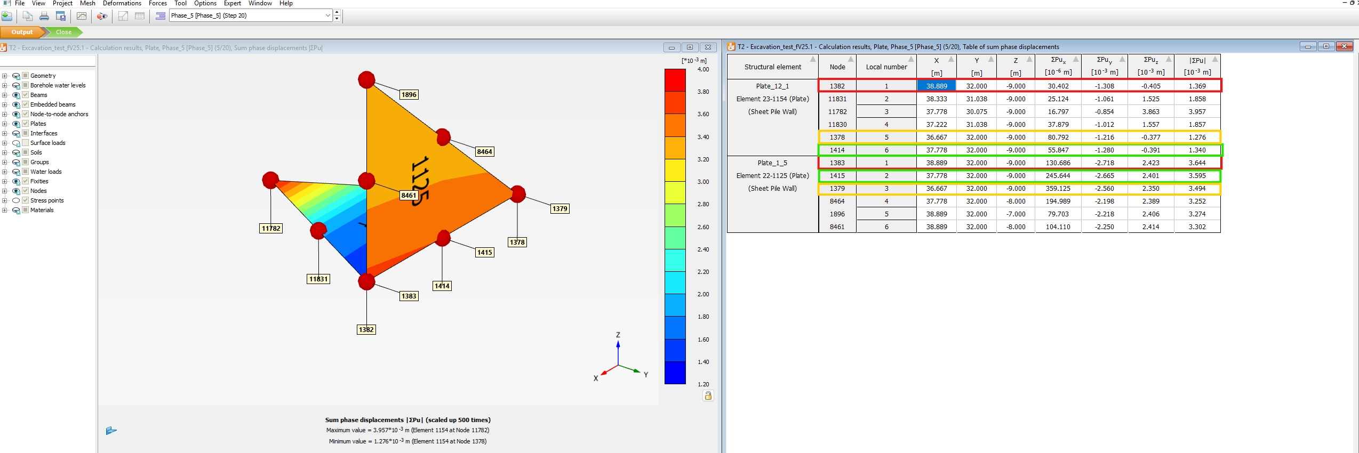Sort table by Node column header
This screenshot has height=453, width=1359.
coord(837,67)
